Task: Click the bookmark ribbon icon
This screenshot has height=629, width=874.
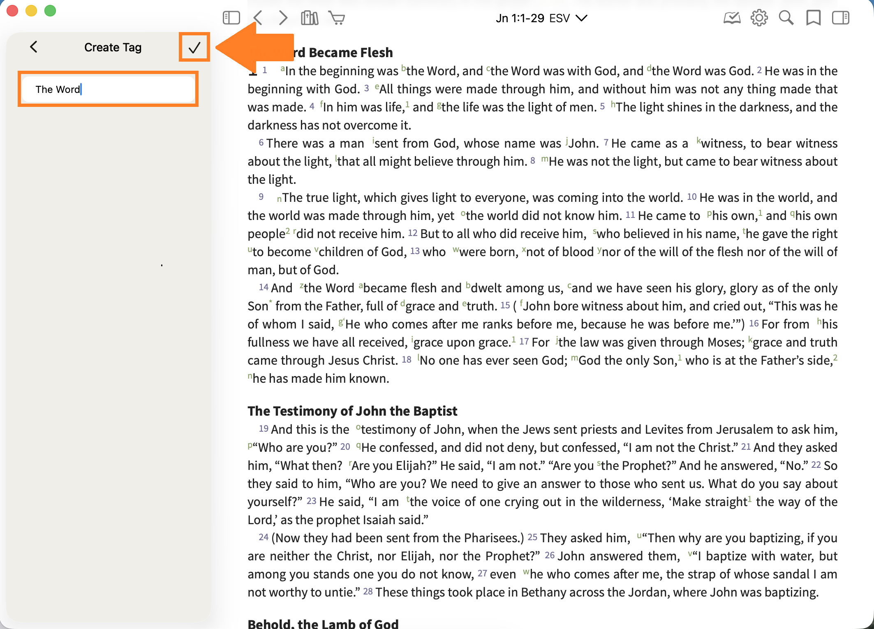Action: tap(813, 18)
